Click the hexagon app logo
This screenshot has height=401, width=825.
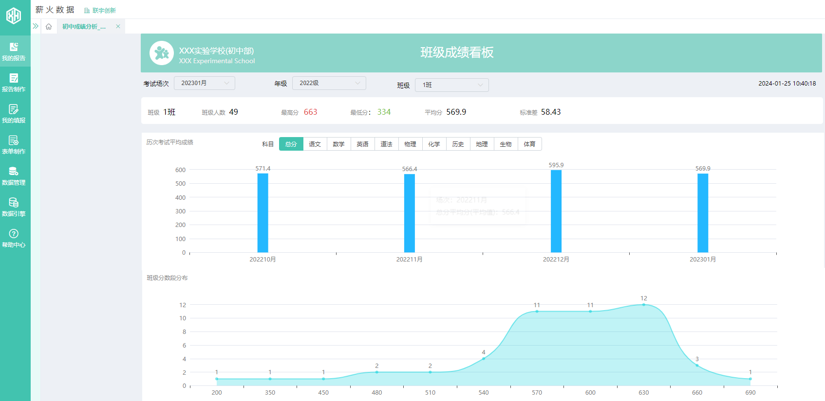click(14, 16)
